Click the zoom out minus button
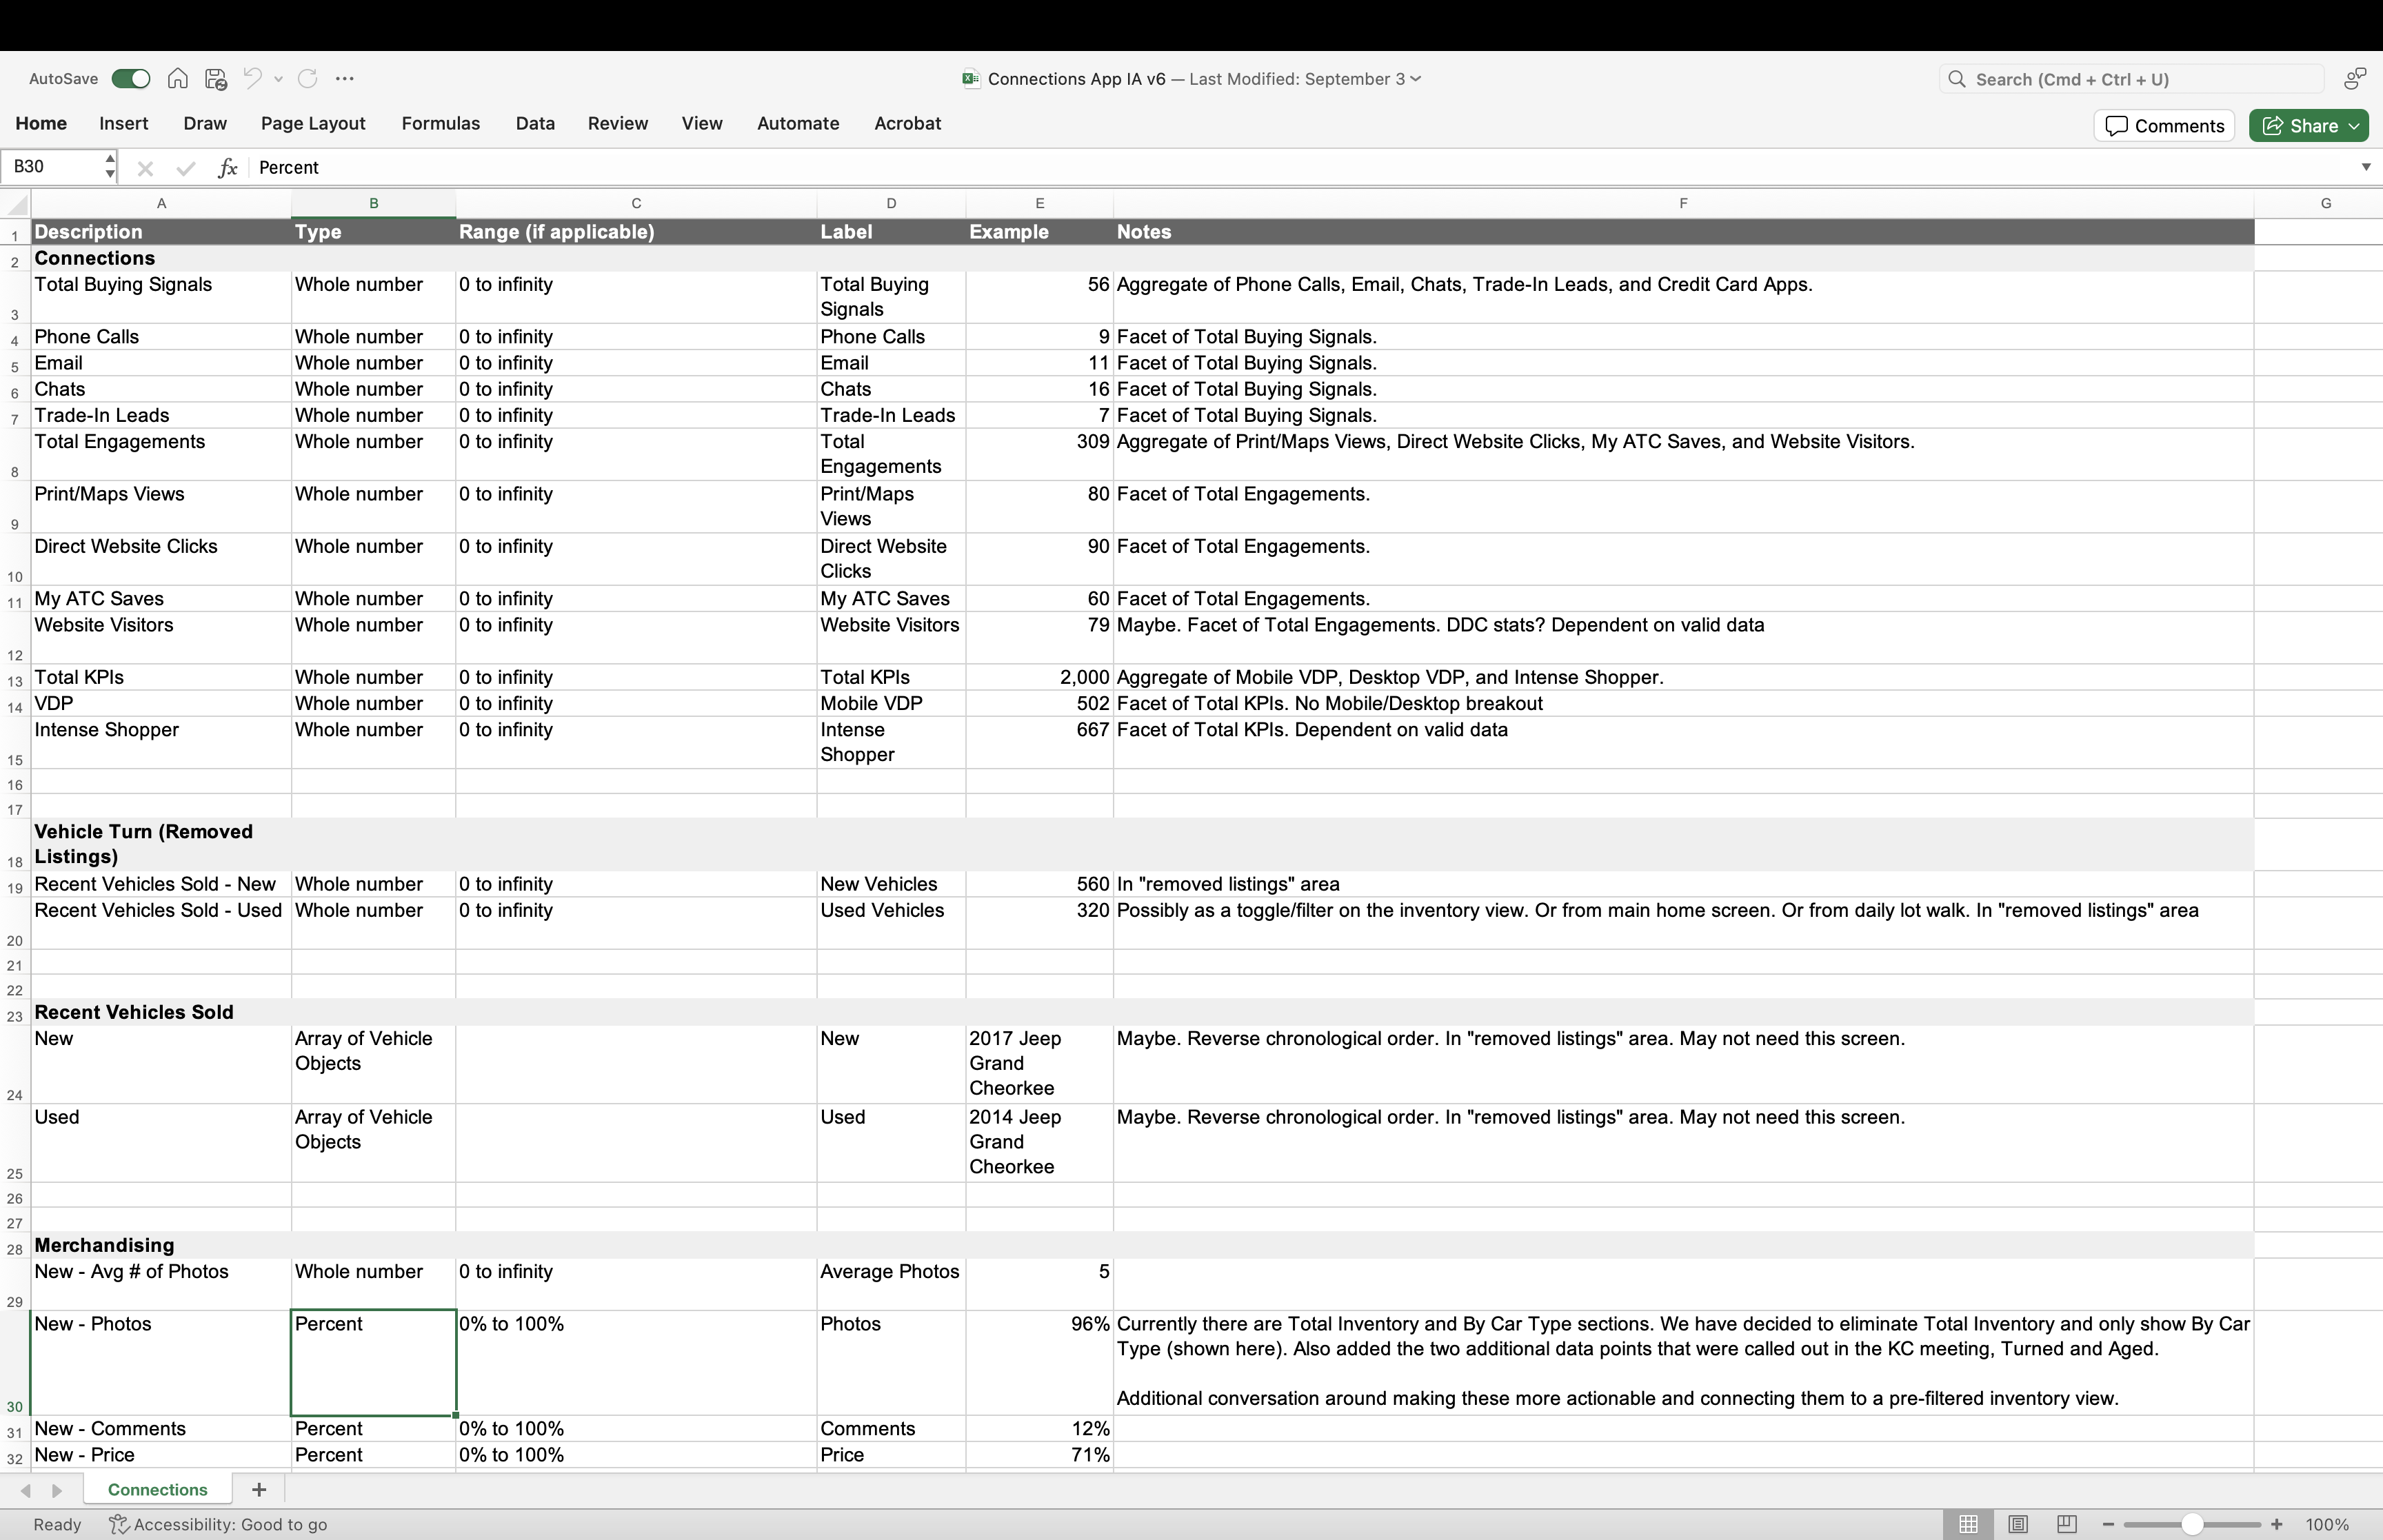The width and height of the screenshot is (2383, 1540). (x=2108, y=1525)
